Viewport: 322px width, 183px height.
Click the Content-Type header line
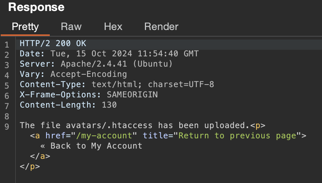[x=117, y=85]
